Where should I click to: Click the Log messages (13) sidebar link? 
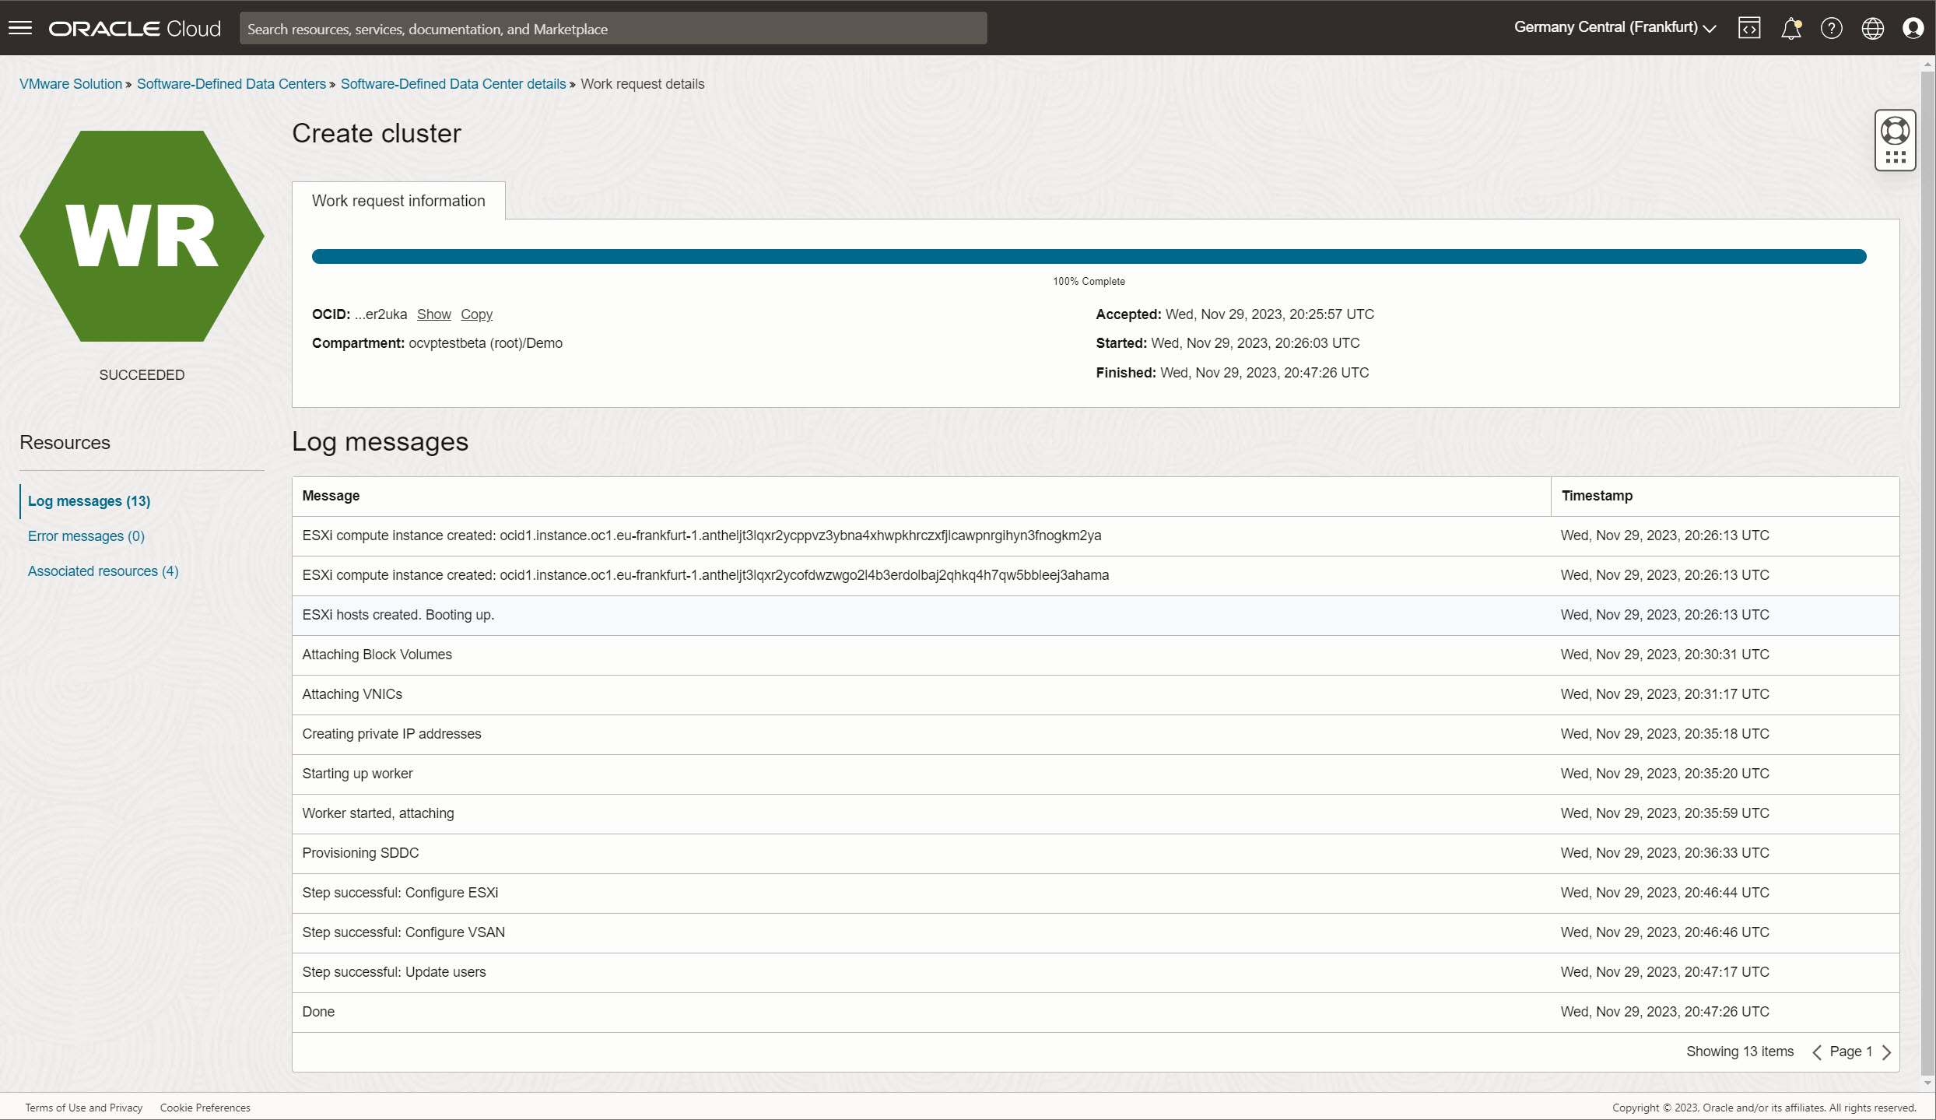coord(88,500)
